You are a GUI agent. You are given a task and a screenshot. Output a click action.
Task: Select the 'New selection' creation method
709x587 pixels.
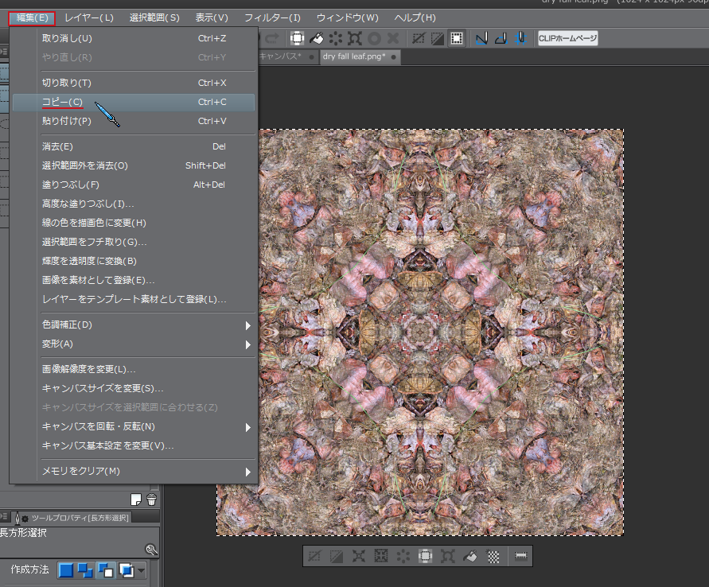tap(67, 570)
